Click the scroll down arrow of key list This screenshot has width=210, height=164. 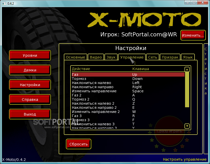click(x=187, y=126)
